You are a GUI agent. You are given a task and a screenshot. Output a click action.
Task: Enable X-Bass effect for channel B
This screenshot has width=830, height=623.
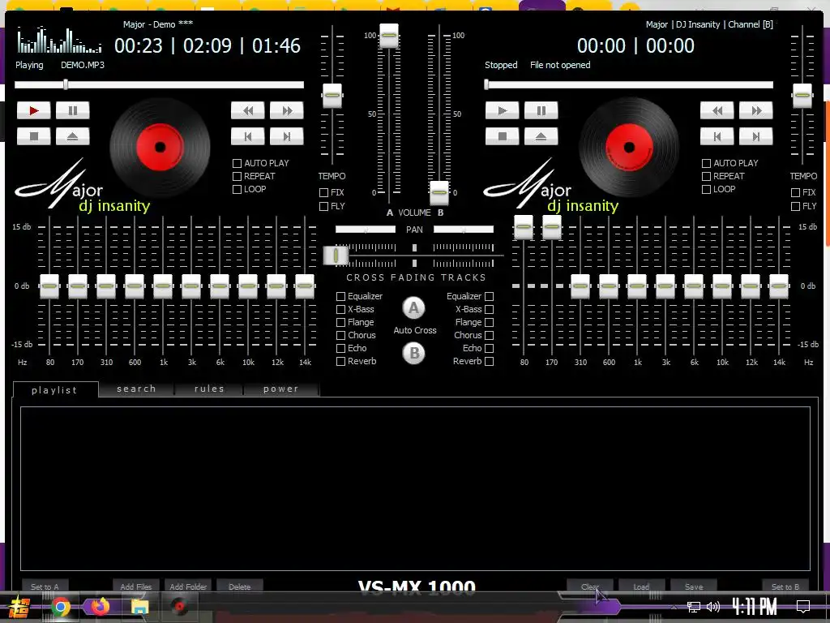[x=489, y=309]
